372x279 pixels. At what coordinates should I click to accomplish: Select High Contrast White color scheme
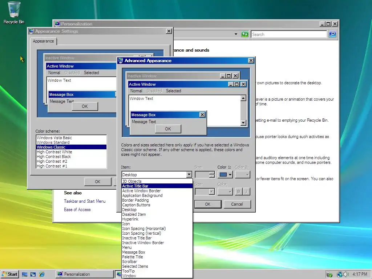pyautogui.click(x=71, y=152)
